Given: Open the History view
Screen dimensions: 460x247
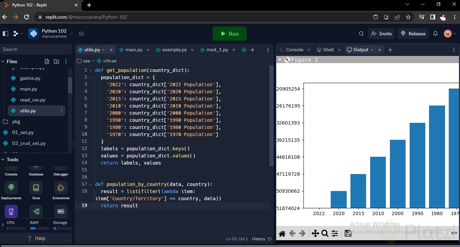Looking at the screenshot, I should [x=261, y=239].
